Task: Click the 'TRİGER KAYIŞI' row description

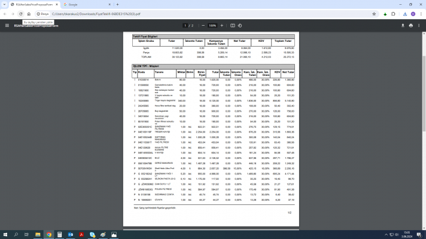Action: click(162, 132)
